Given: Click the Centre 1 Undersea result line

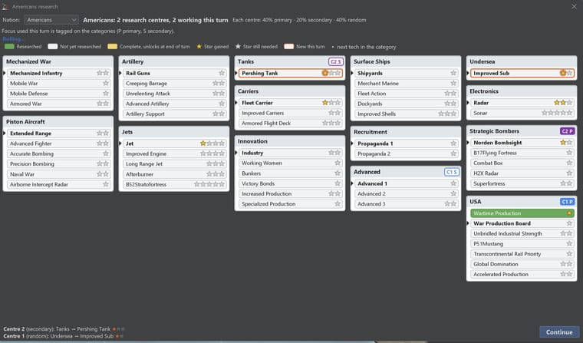Looking at the screenshot, I should (63, 336).
